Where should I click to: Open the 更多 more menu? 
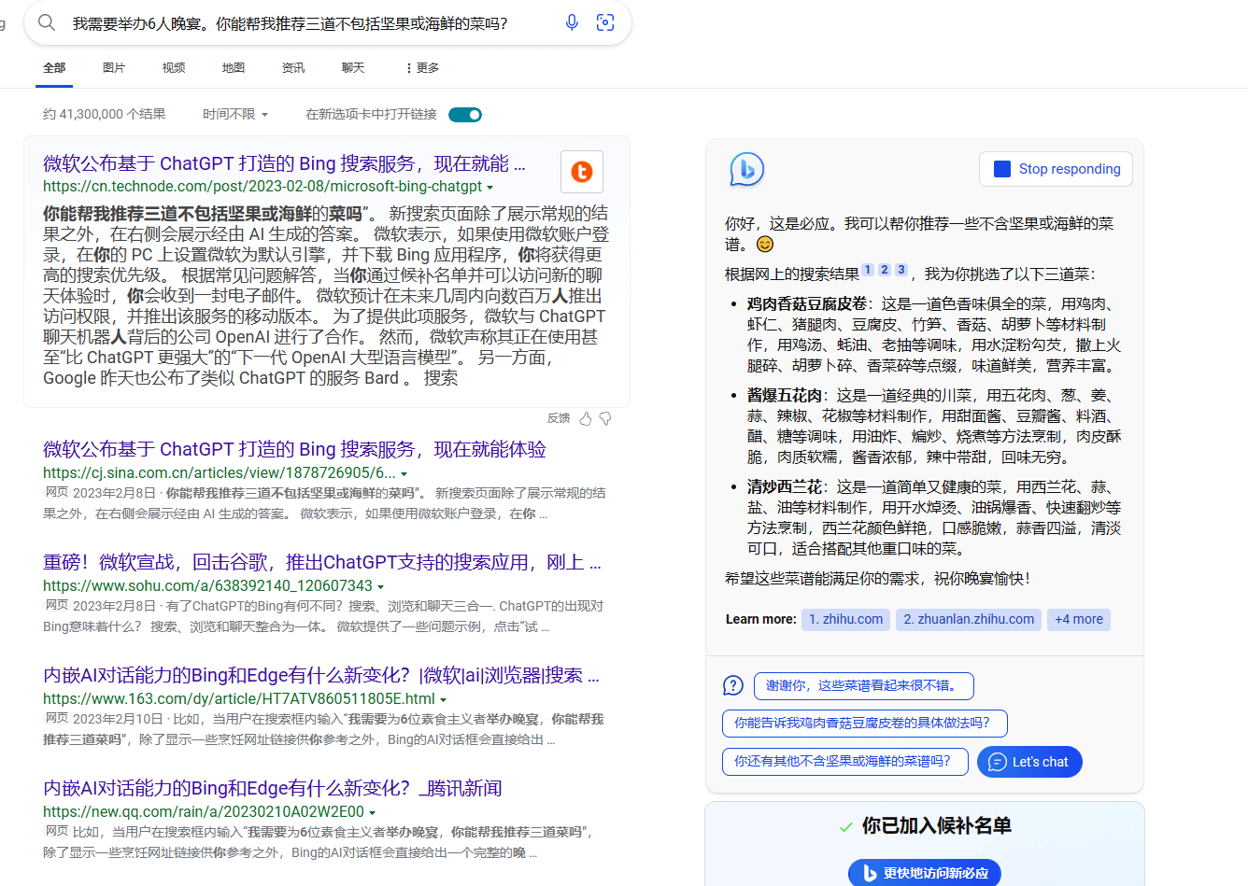click(x=421, y=68)
